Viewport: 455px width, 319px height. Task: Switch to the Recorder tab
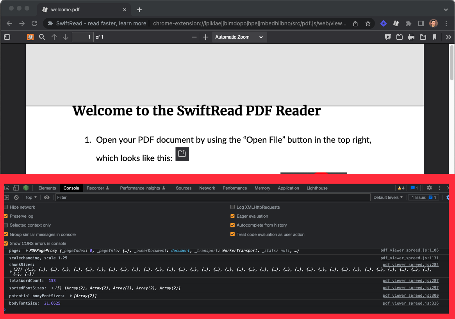pos(98,188)
